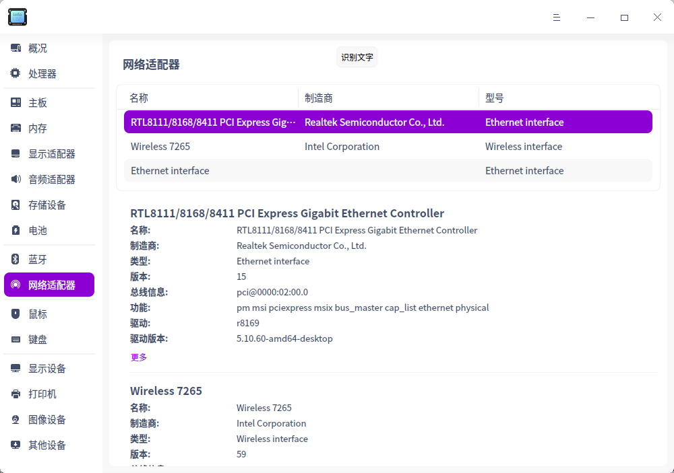674x473 pixels.
Task: Click the 更多 link under Realtek details
Action: coord(139,357)
